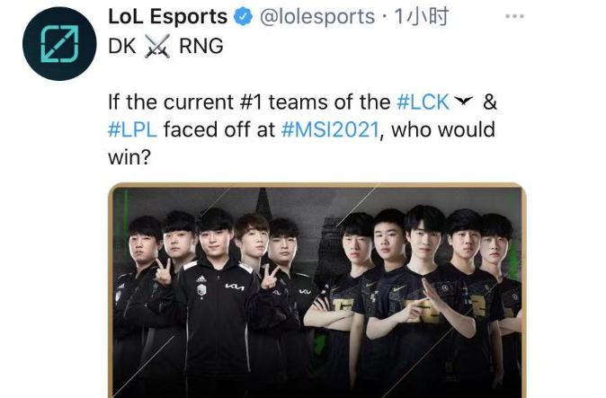
Task: Click the LCK bird logo emoji
Action: click(x=463, y=102)
